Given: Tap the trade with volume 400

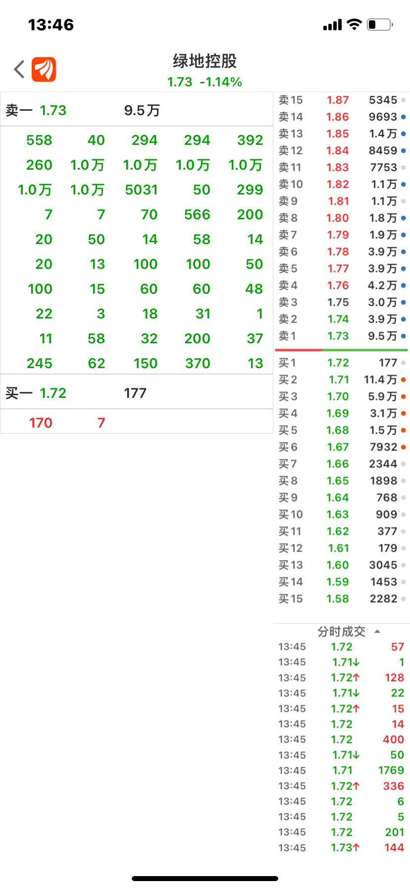Looking at the screenshot, I should (x=341, y=740).
